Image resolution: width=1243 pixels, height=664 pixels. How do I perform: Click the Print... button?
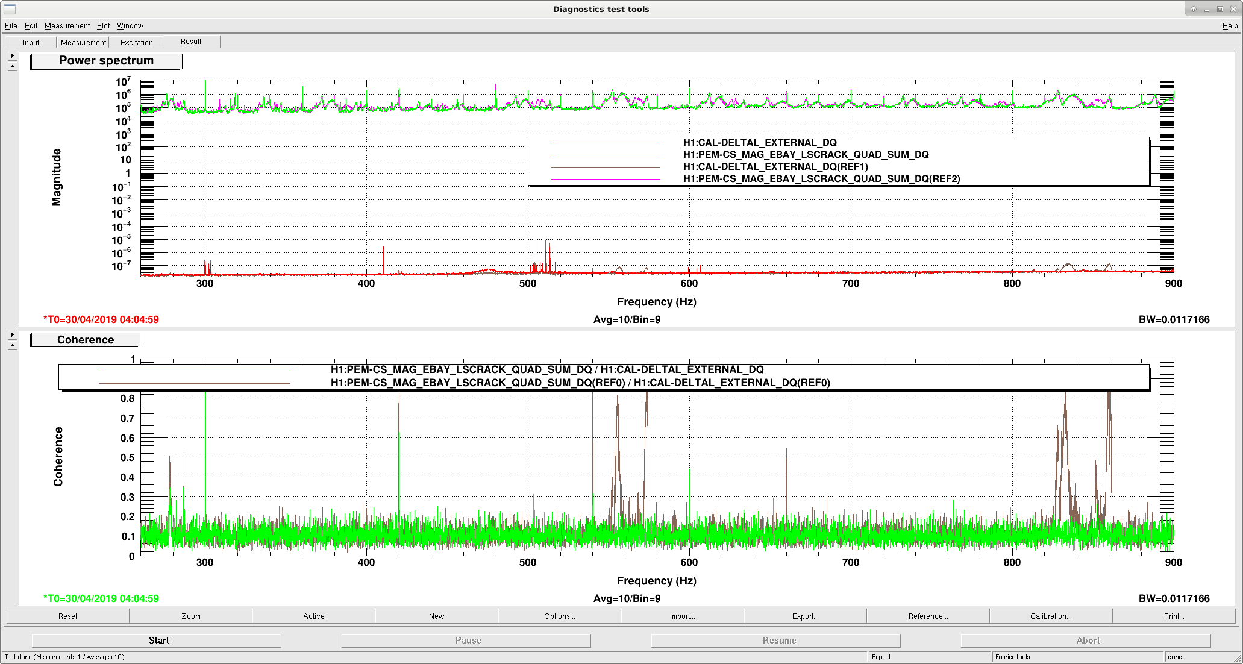(1174, 616)
